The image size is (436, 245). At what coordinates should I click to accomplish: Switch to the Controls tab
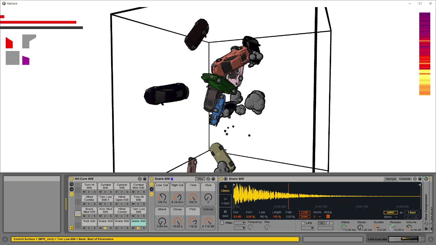pyautogui.click(x=405, y=179)
